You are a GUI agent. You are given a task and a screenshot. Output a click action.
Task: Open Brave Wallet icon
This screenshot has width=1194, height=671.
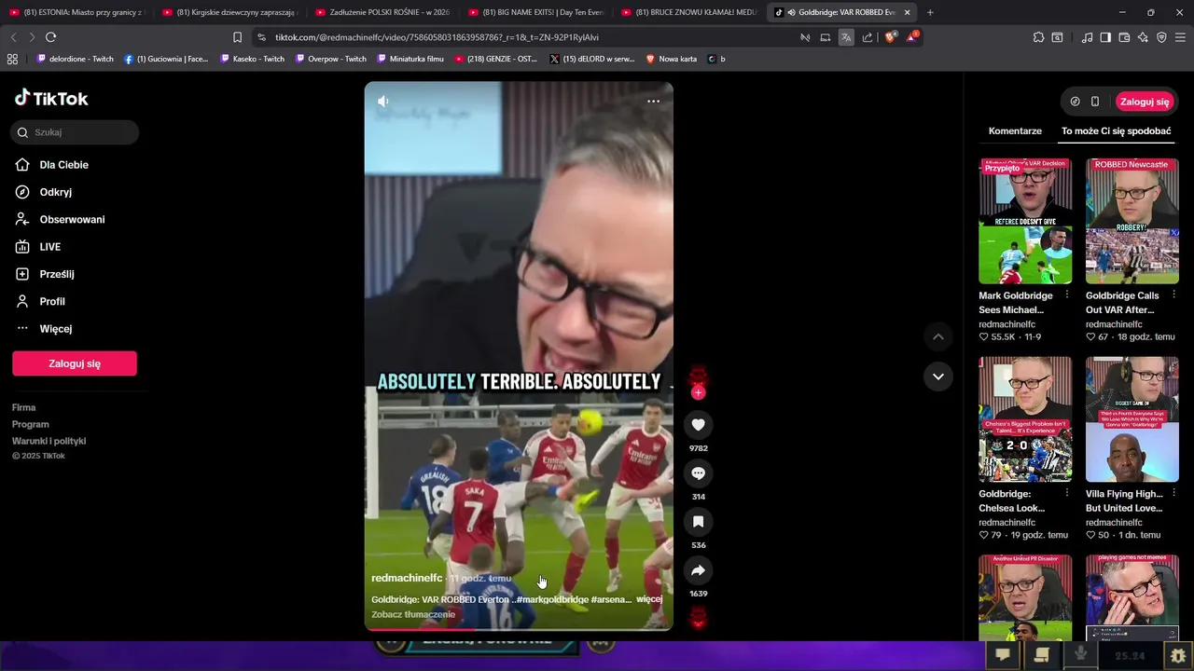tap(1124, 37)
